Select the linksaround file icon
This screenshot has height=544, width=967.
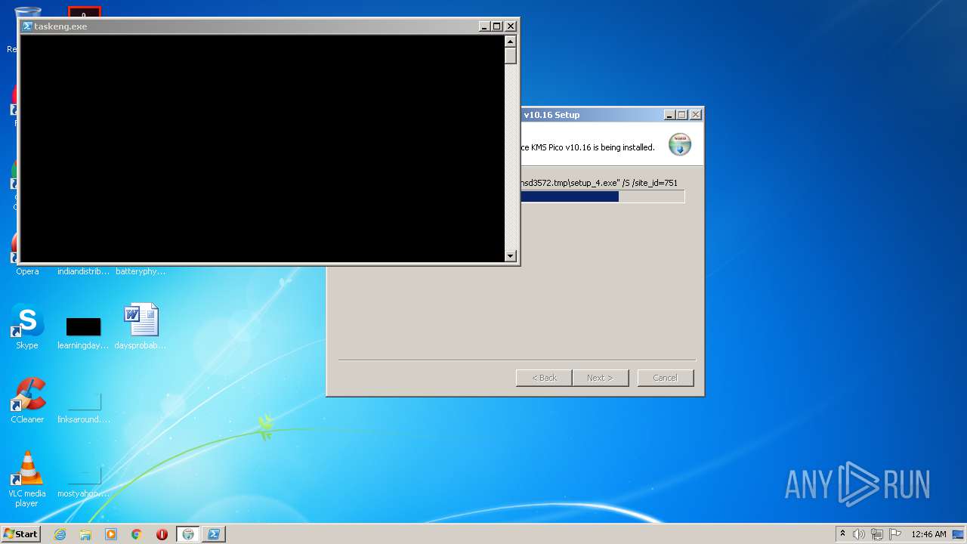point(84,401)
